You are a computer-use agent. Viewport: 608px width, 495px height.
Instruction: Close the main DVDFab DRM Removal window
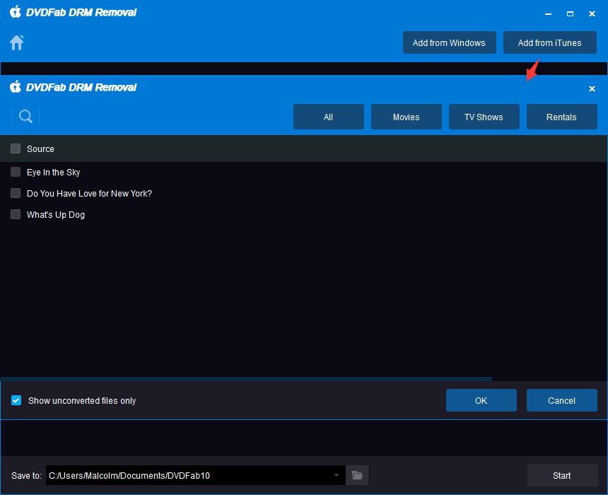(592, 14)
